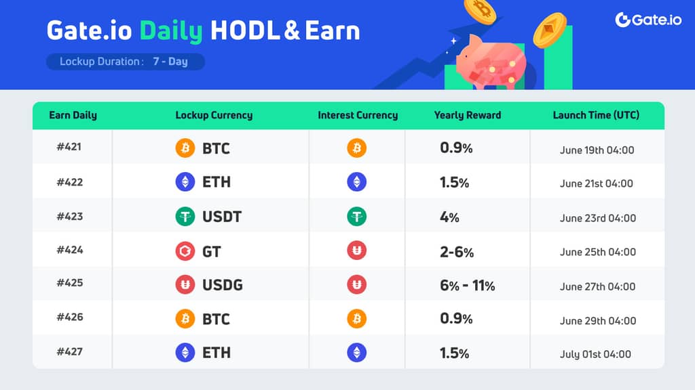Screen dimensions: 695x390
Task: Click the July 01st 04:00 launch time
Action: click(596, 354)
